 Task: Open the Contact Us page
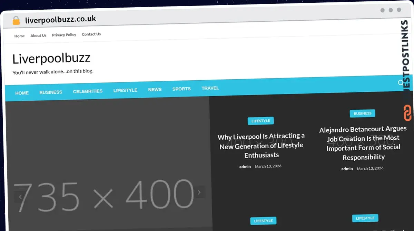pos(91,34)
